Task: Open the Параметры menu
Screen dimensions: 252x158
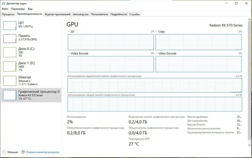Action: pos(18,9)
